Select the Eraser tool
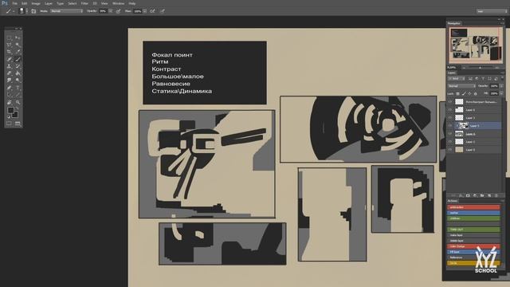The height and width of the screenshot is (287, 510). click(9, 73)
